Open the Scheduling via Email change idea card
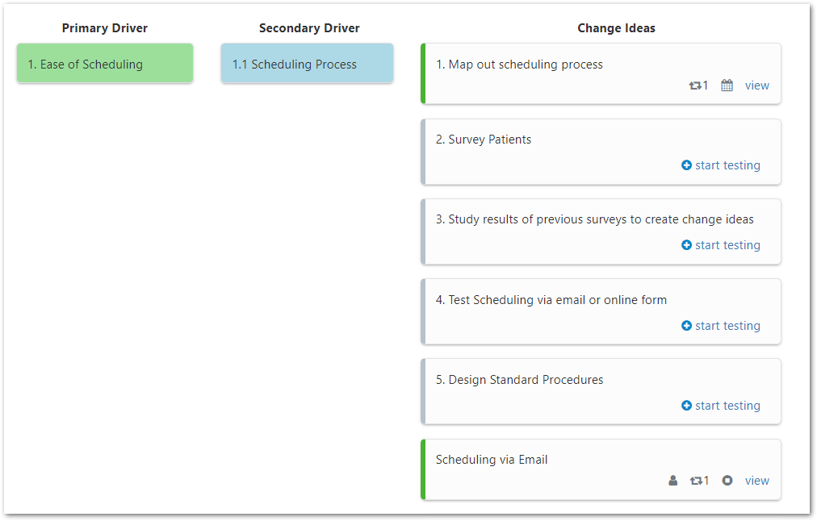 pos(601,469)
